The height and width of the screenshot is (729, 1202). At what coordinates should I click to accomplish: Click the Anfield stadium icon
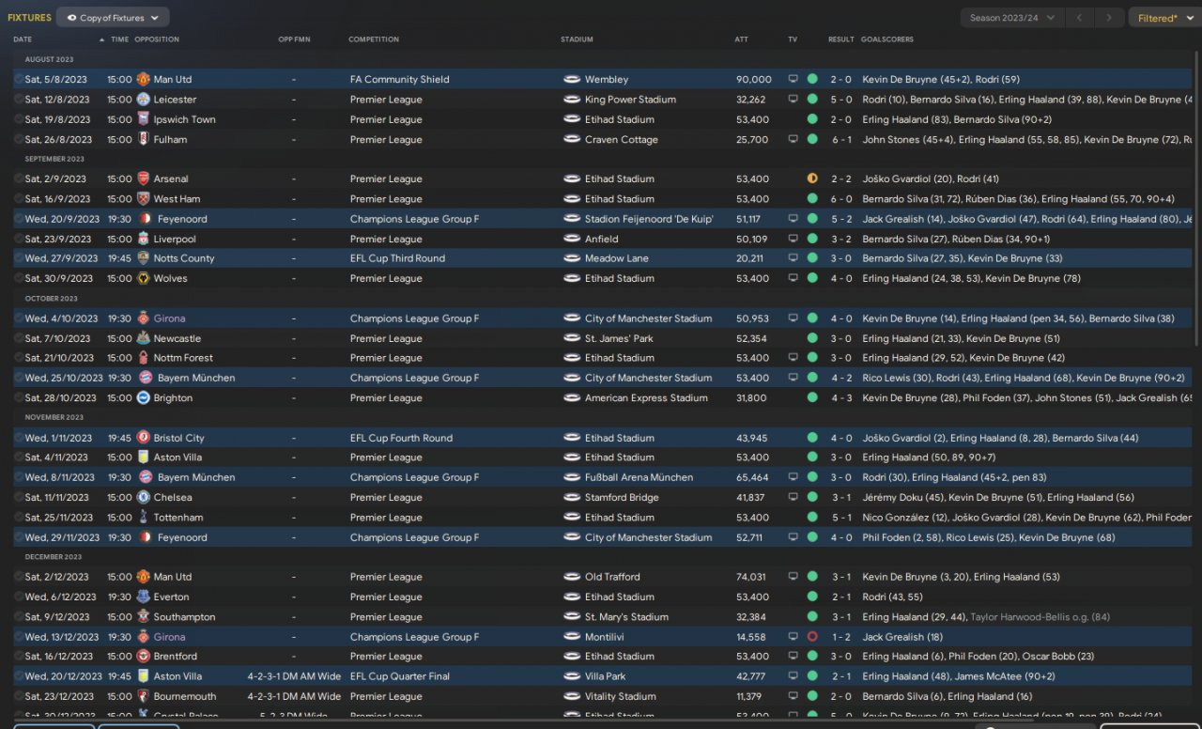pos(572,239)
